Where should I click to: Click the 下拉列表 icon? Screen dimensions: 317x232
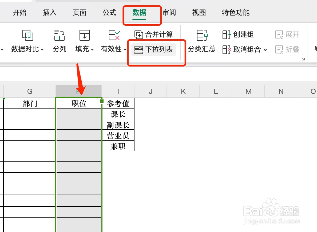[139, 50]
